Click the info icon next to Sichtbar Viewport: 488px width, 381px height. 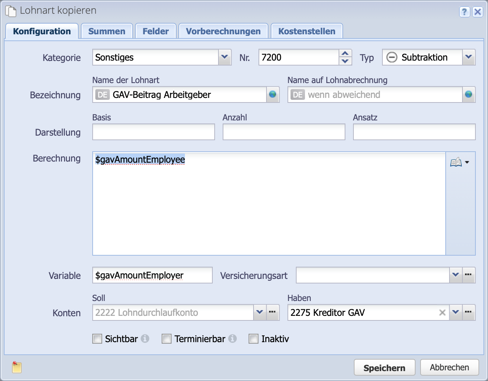[x=145, y=339]
